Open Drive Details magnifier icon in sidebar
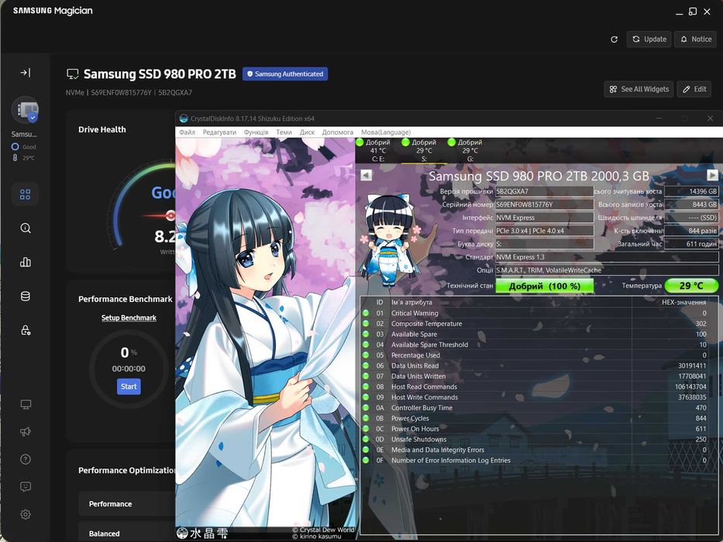Image resolution: width=723 pixels, height=542 pixels. point(26,228)
